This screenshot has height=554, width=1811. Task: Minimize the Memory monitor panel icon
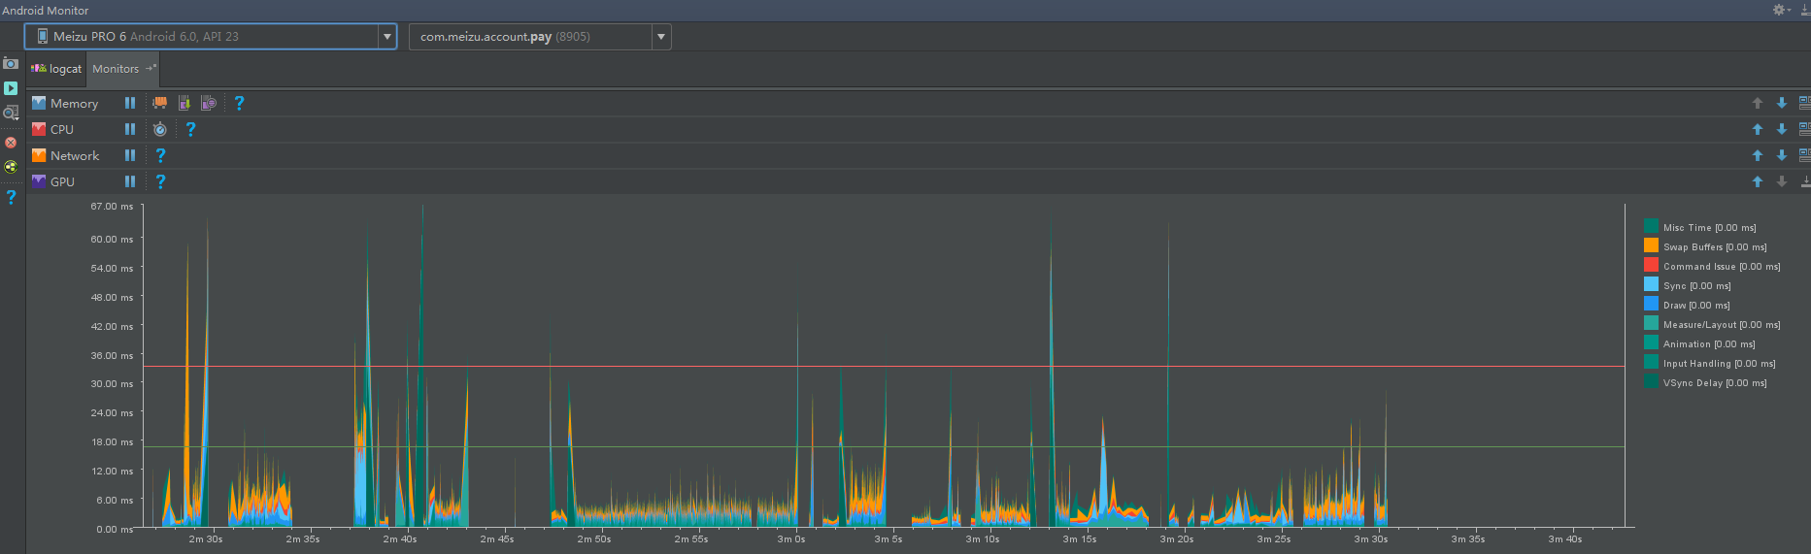pyautogui.click(x=1805, y=103)
